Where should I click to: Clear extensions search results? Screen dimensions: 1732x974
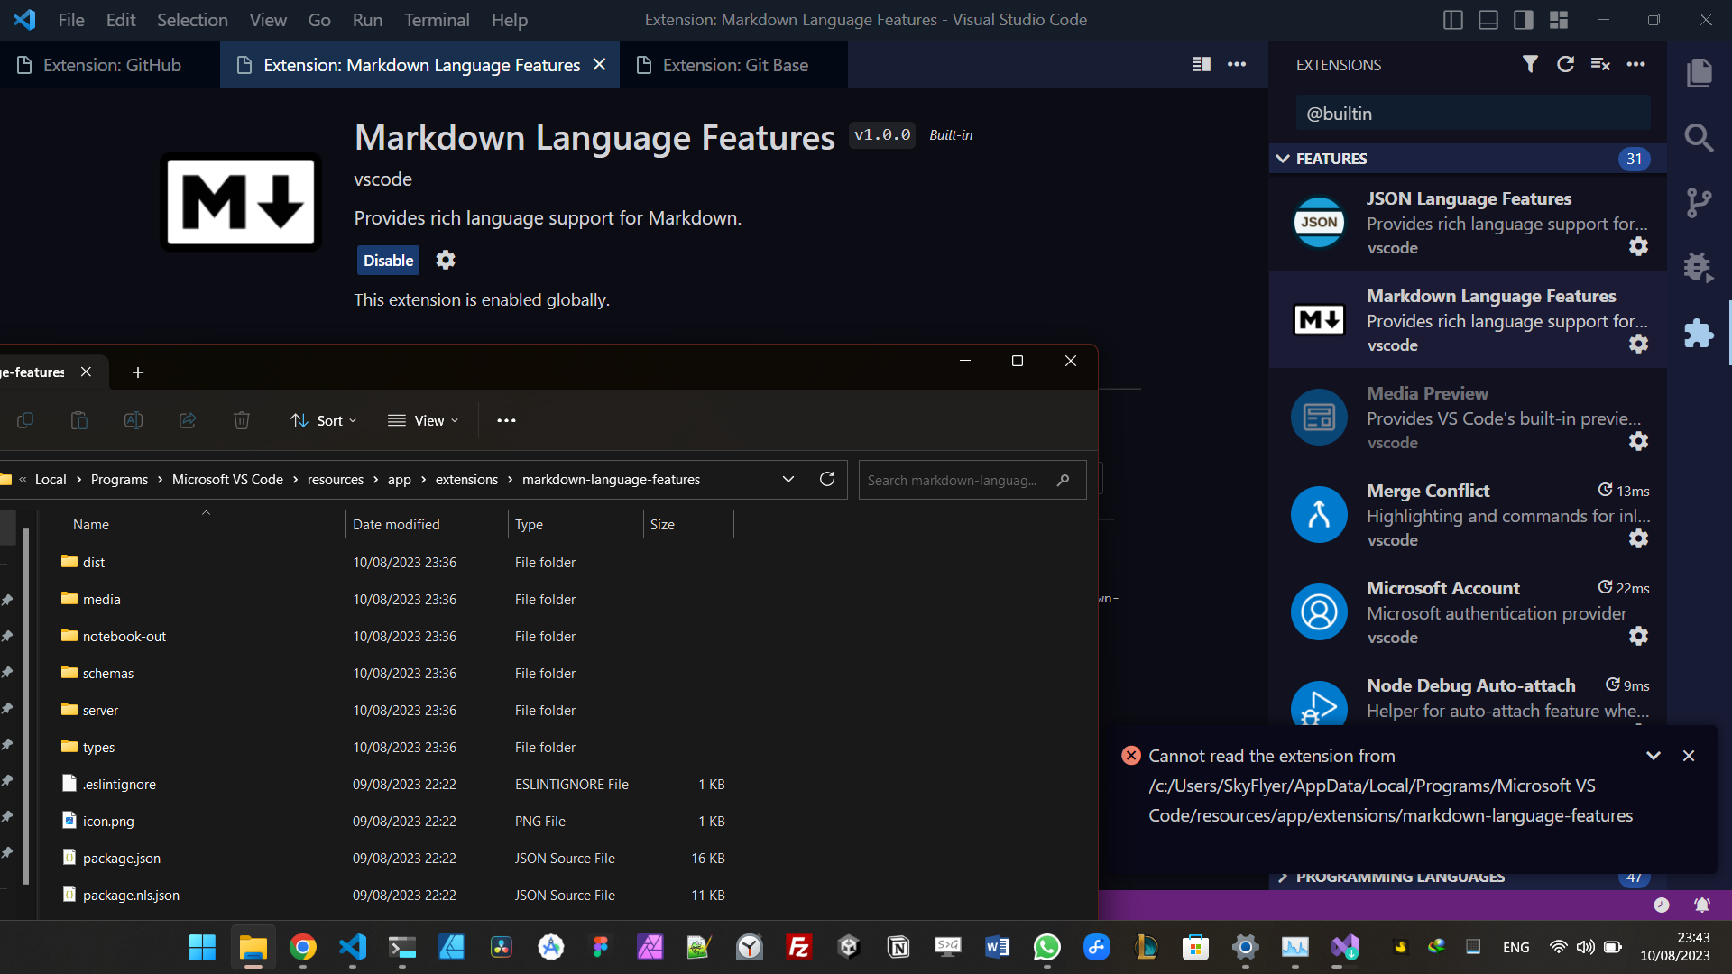click(1600, 64)
